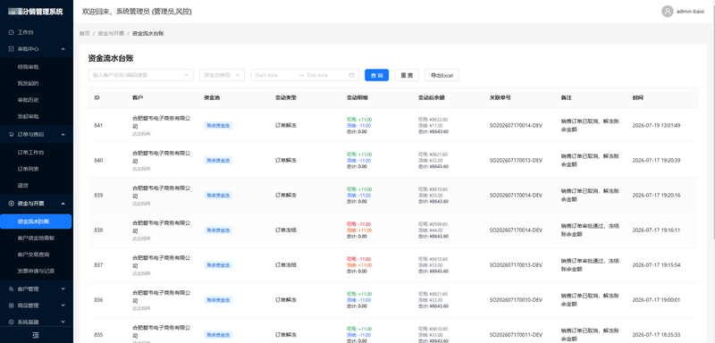
Task: Click 资金与开票 in the breadcrumb
Action: [x=111, y=33]
